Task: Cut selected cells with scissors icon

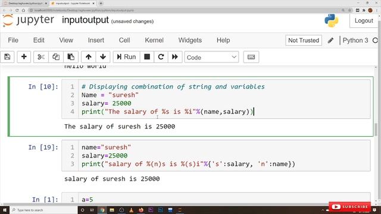Action: pyautogui.click(x=41, y=57)
